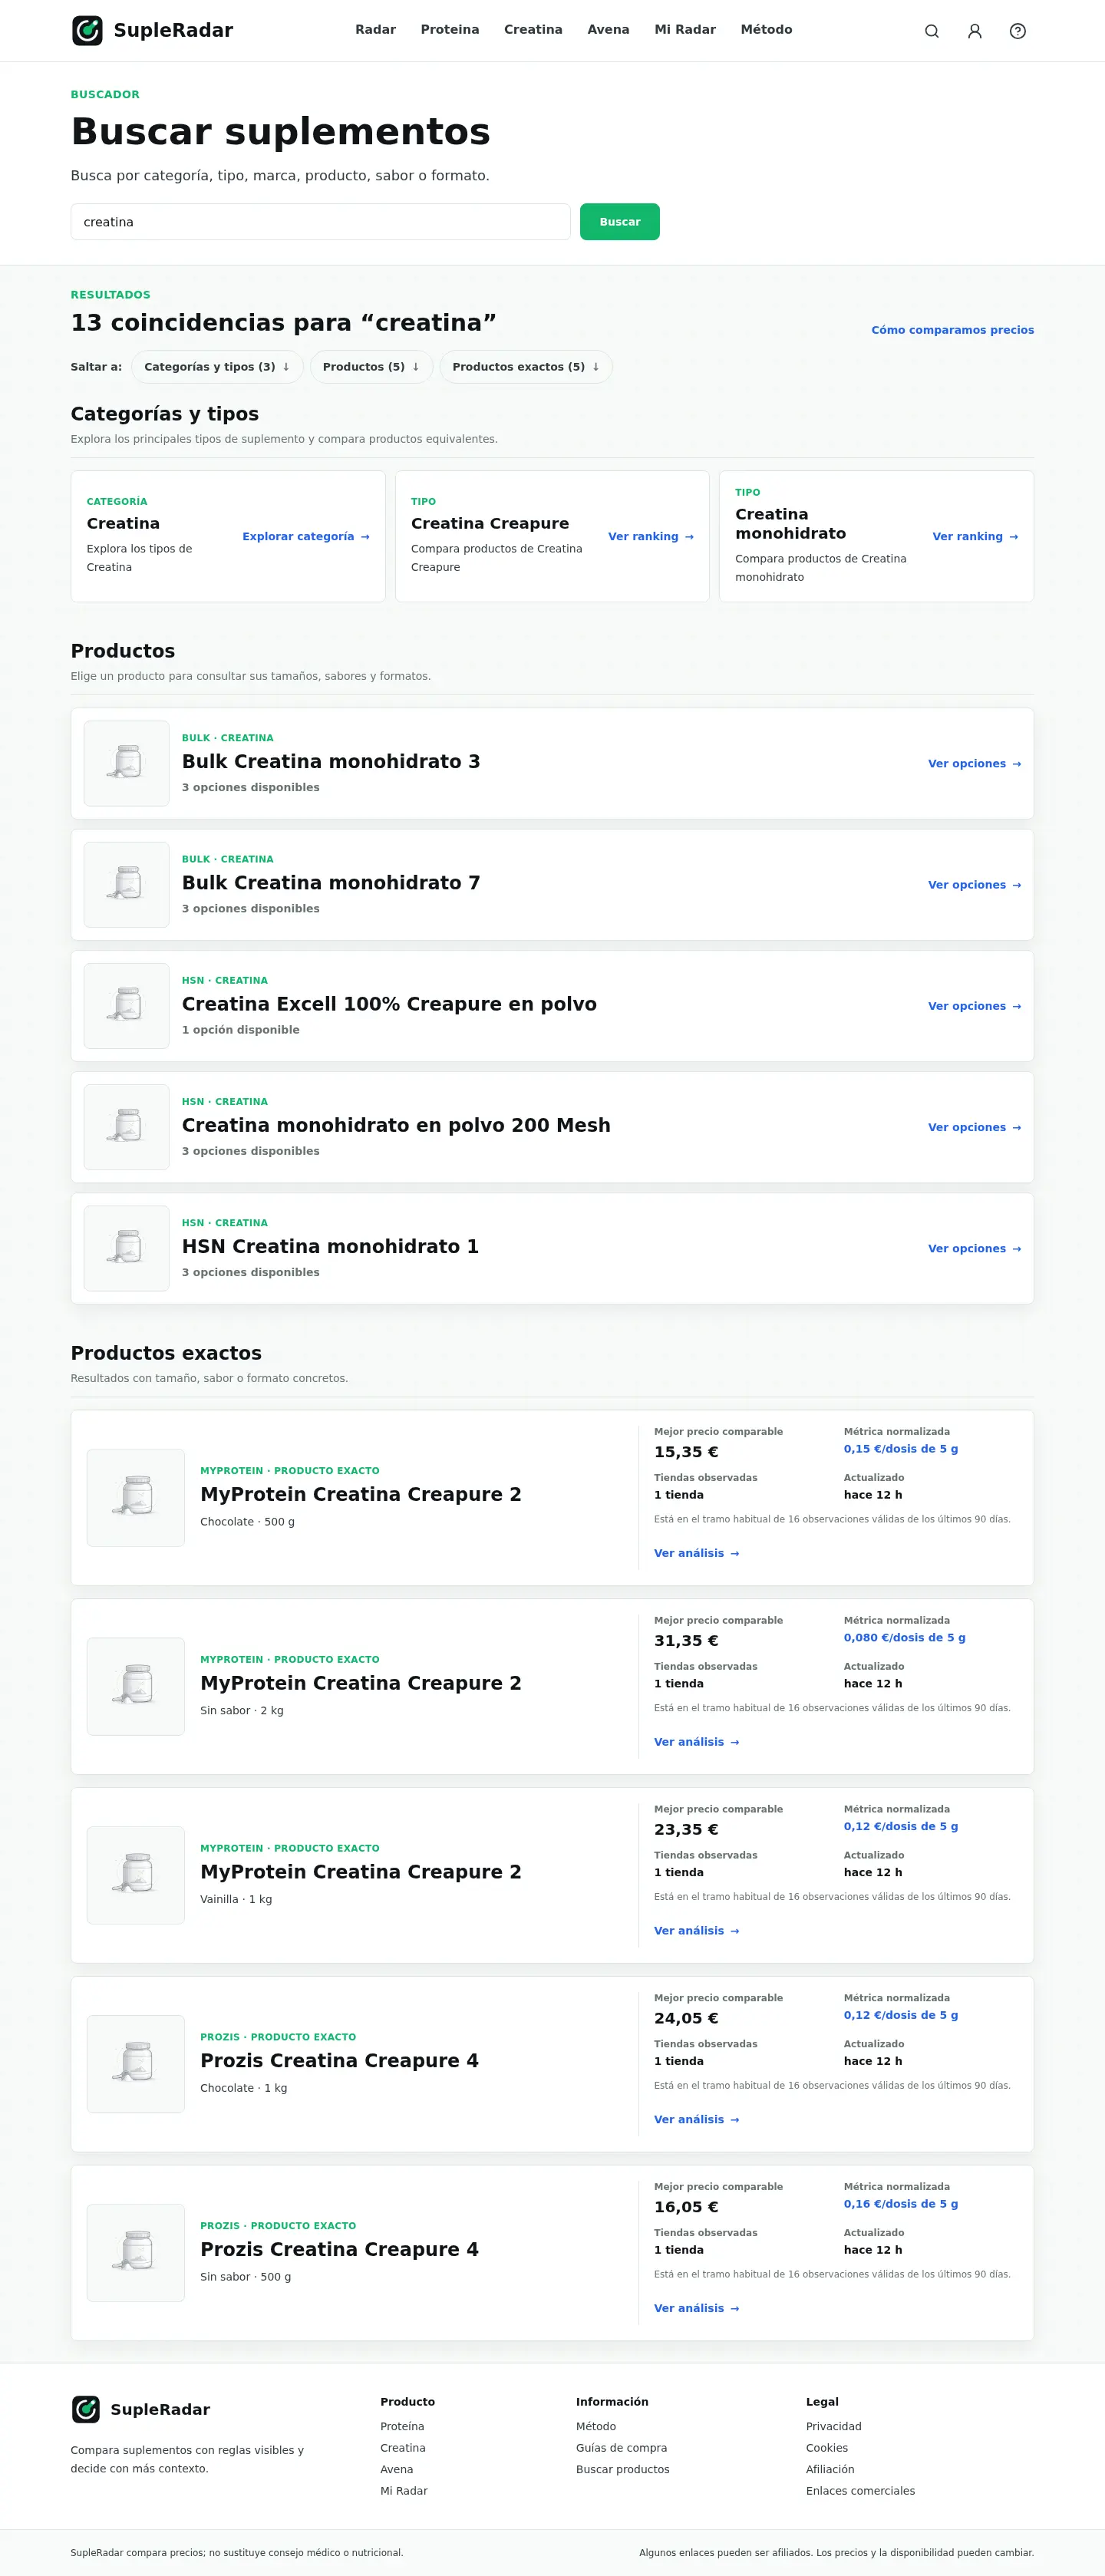Click Ver análisis for Prozis Chocolate 1 kg
The height and width of the screenshot is (2576, 1105).
[696, 2119]
